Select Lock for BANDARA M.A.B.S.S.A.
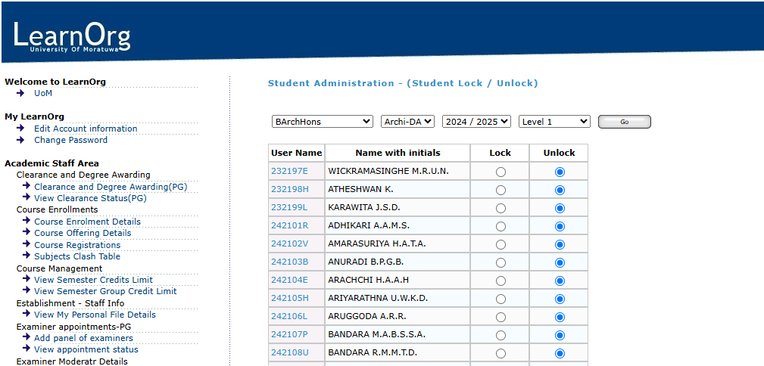The image size is (764, 366). tap(500, 335)
